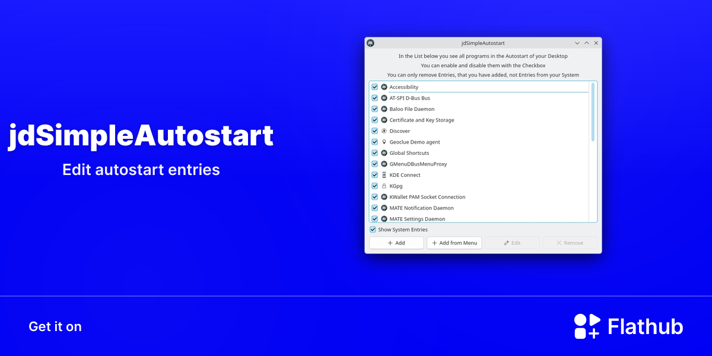The height and width of the screenshot is (356, 712).
Task: Toggle the KGpg autostart checkbox
Action: (374, 186)
